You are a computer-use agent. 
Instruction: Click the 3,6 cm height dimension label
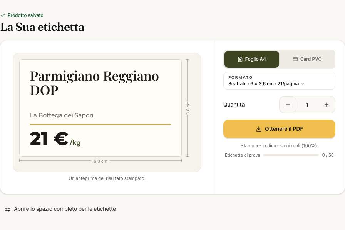pyautogui.click(x=188, y=108)
